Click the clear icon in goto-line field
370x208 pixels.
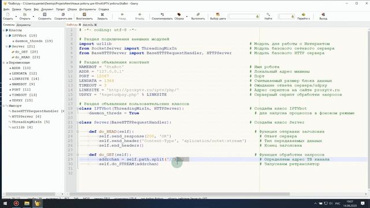[x=293, y=17]
